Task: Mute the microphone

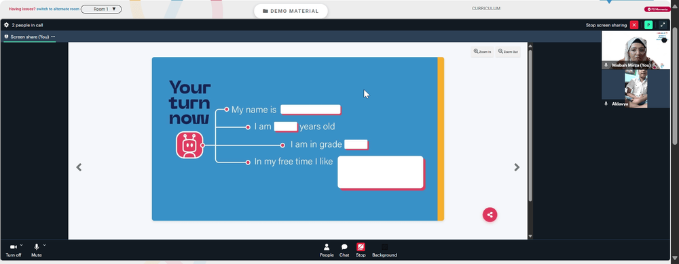Action: click(x=37, y=250)
